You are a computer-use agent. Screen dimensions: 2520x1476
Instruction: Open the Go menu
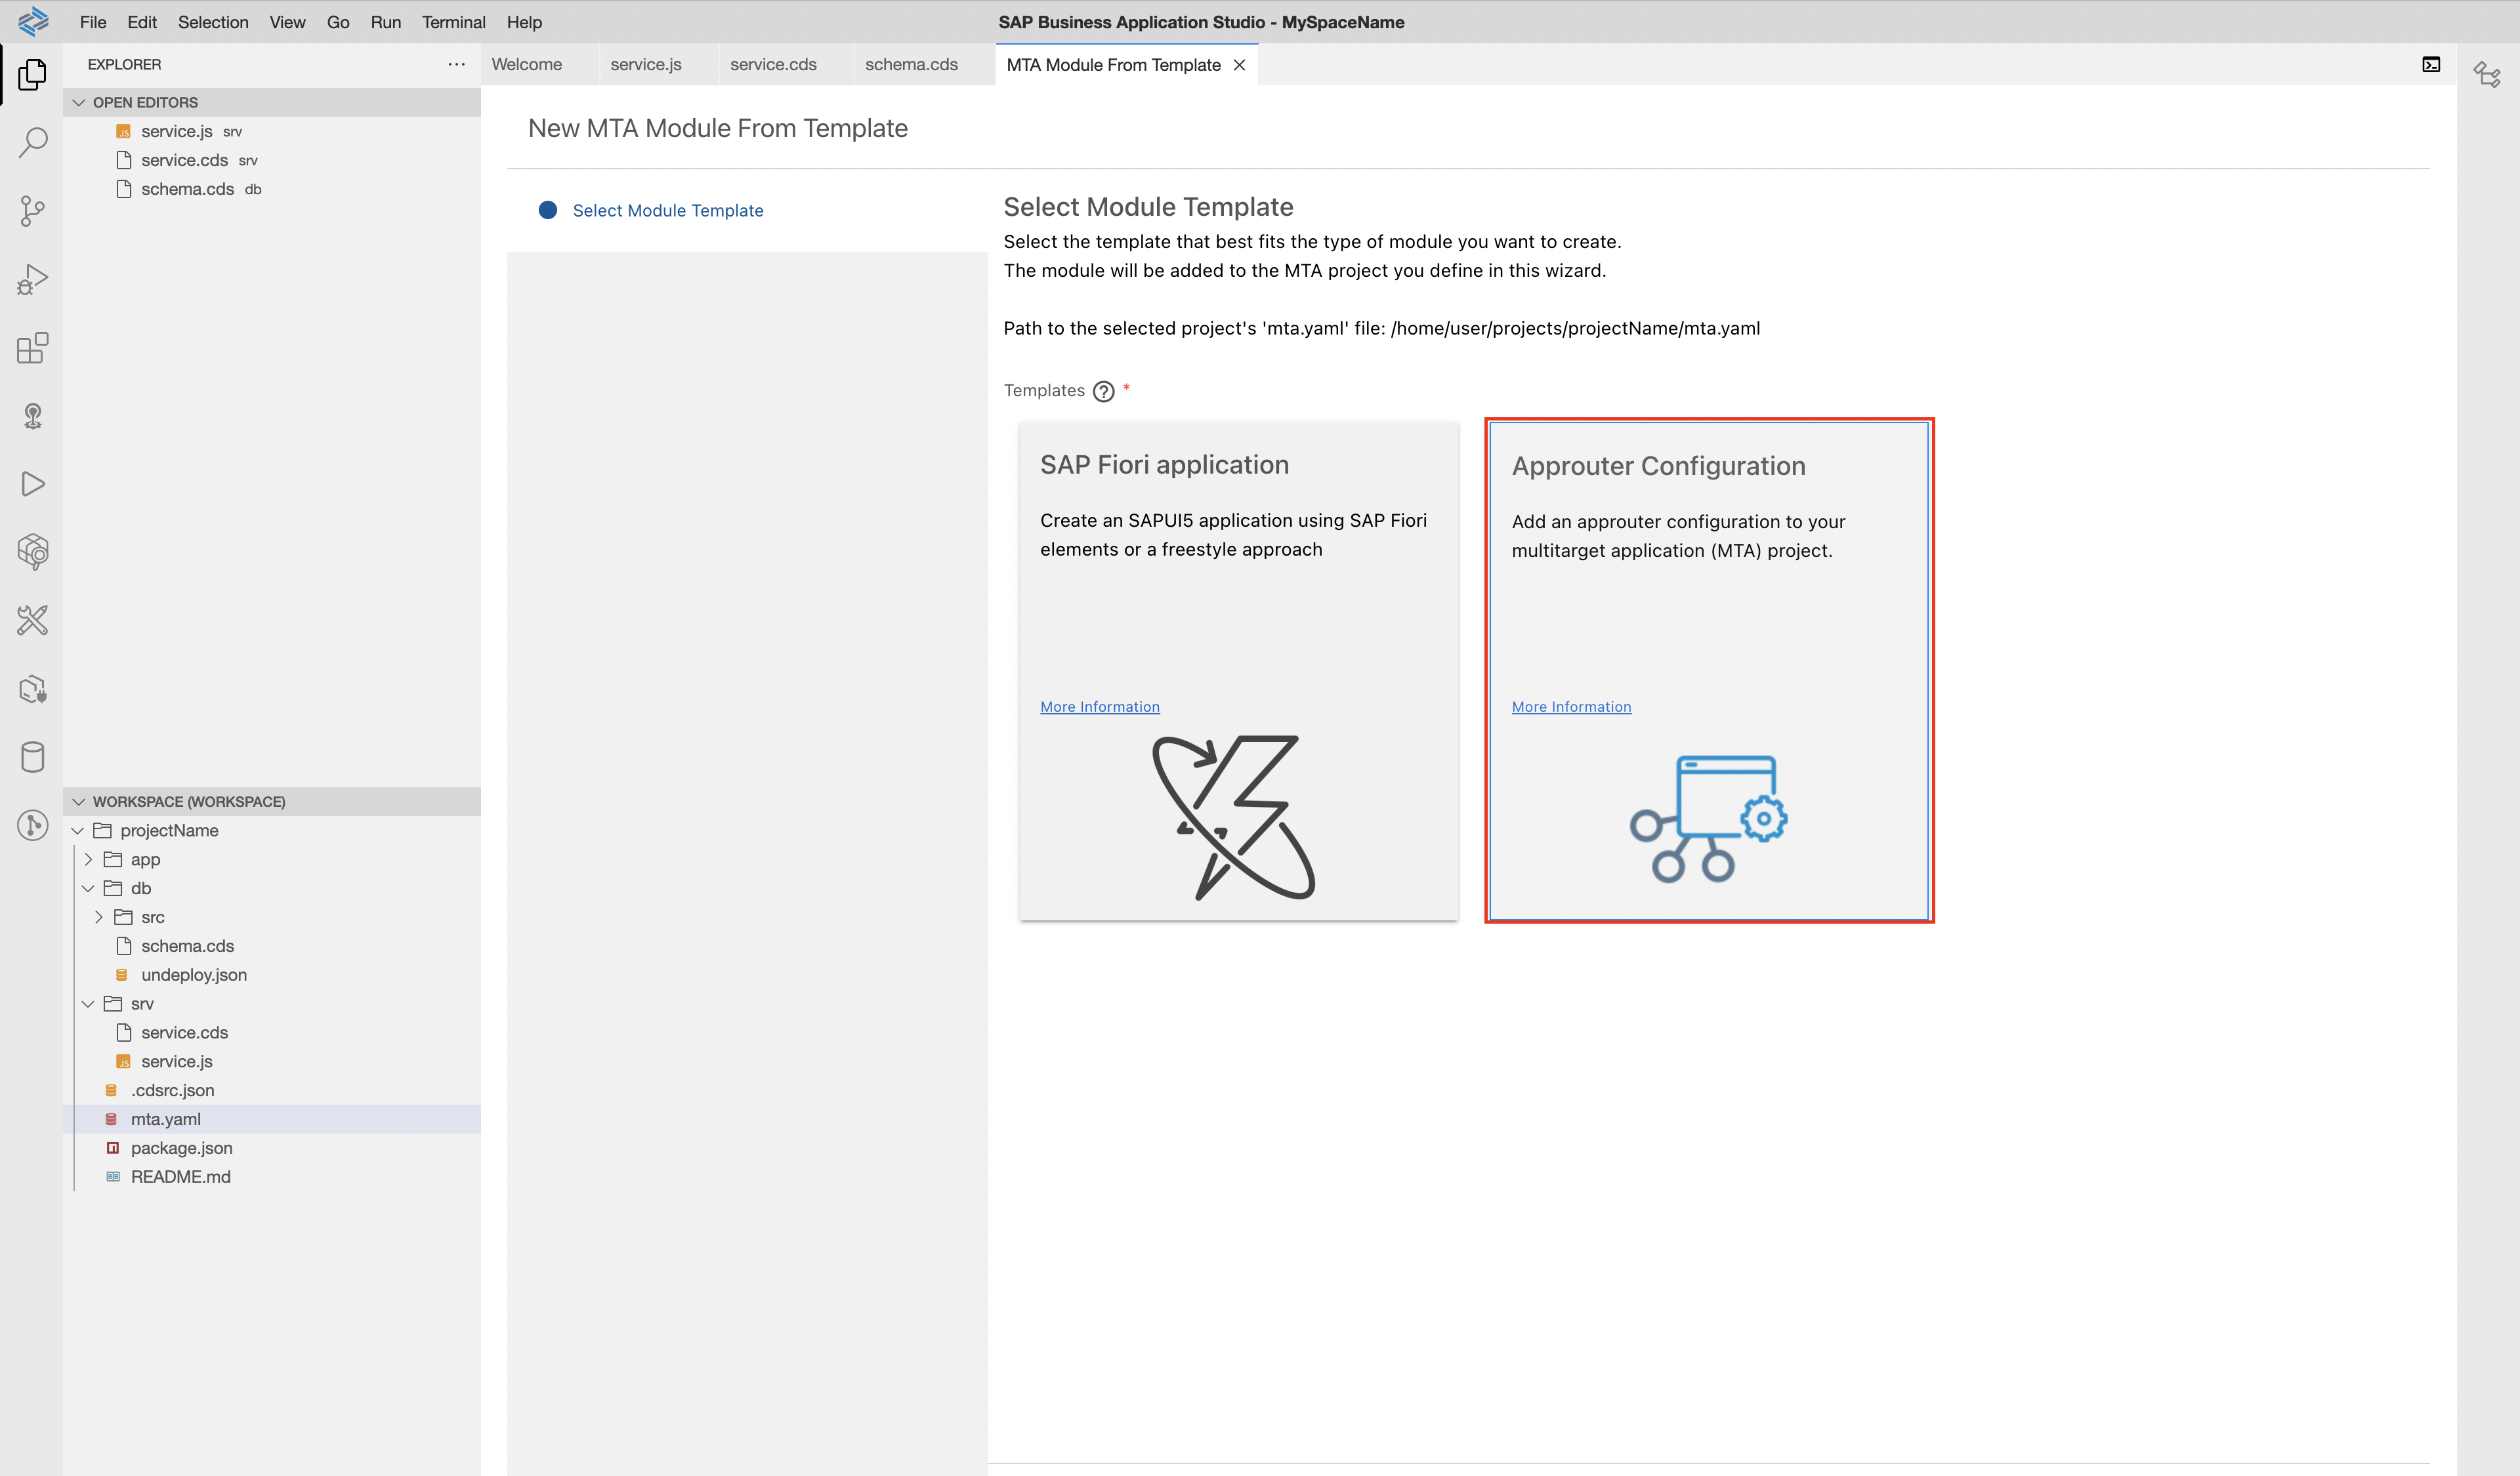click(x=338, y=22)
